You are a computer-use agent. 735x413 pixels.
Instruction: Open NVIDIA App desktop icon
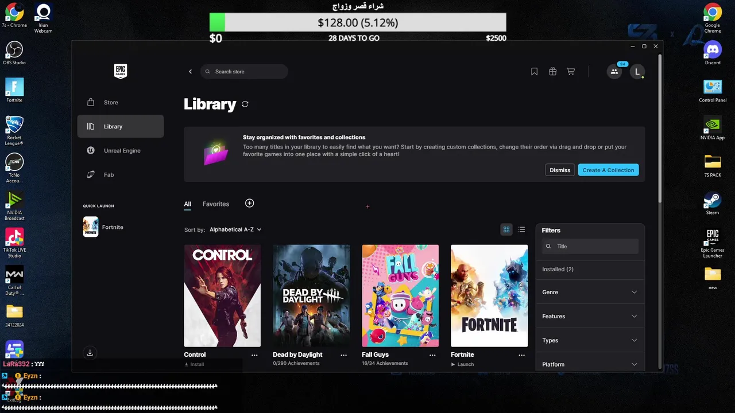(713, 128)
